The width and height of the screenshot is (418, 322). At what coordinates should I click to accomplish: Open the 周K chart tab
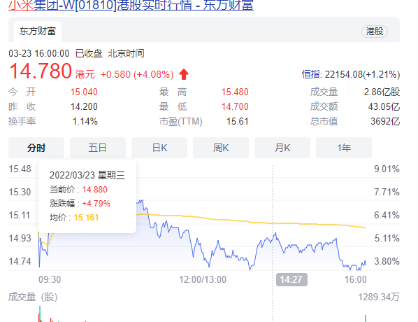221,148
